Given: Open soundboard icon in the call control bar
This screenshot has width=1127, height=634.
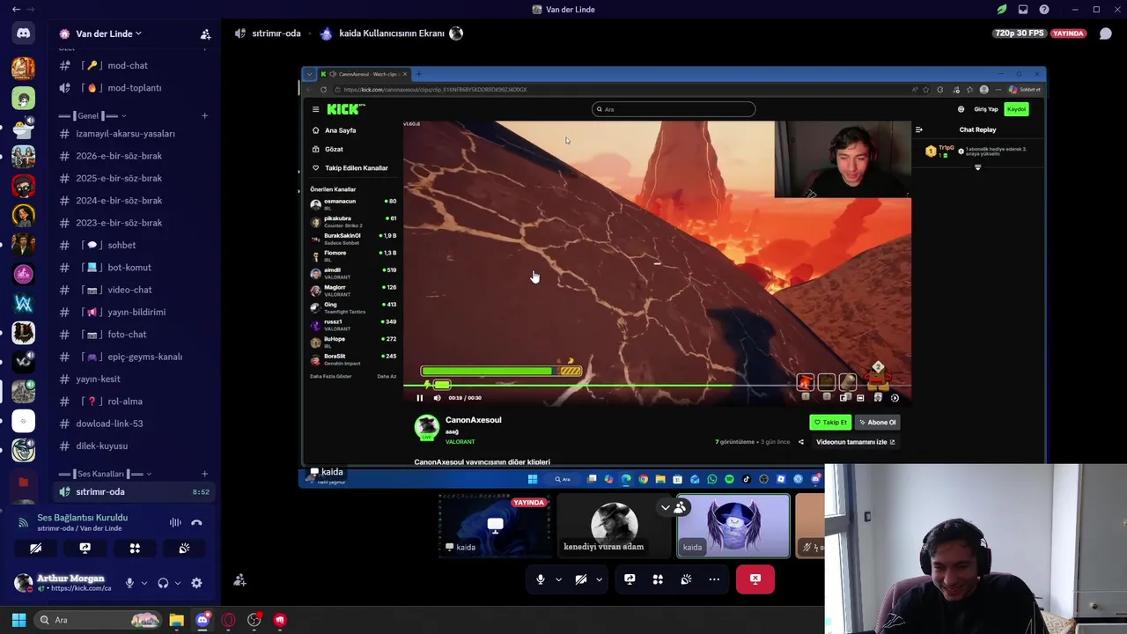Looking at the screenshot, I should click(x=686, y=579).
